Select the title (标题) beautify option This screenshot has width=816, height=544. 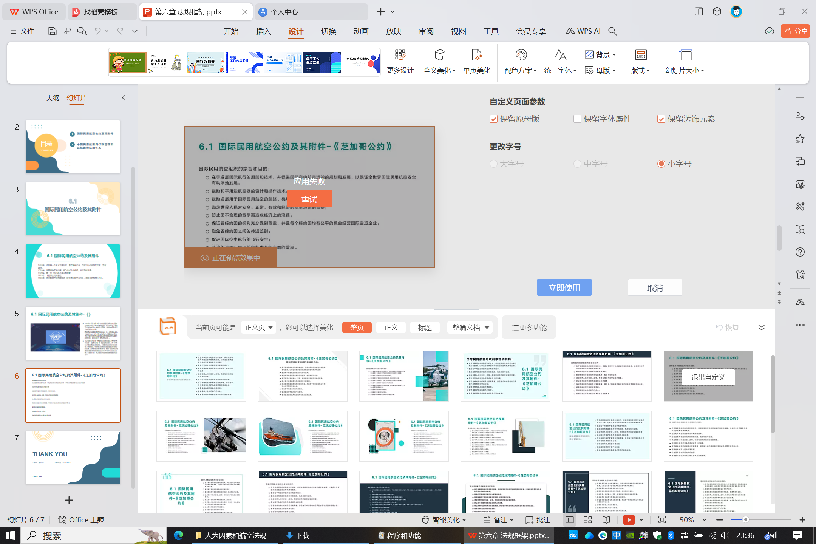(425, 327)
